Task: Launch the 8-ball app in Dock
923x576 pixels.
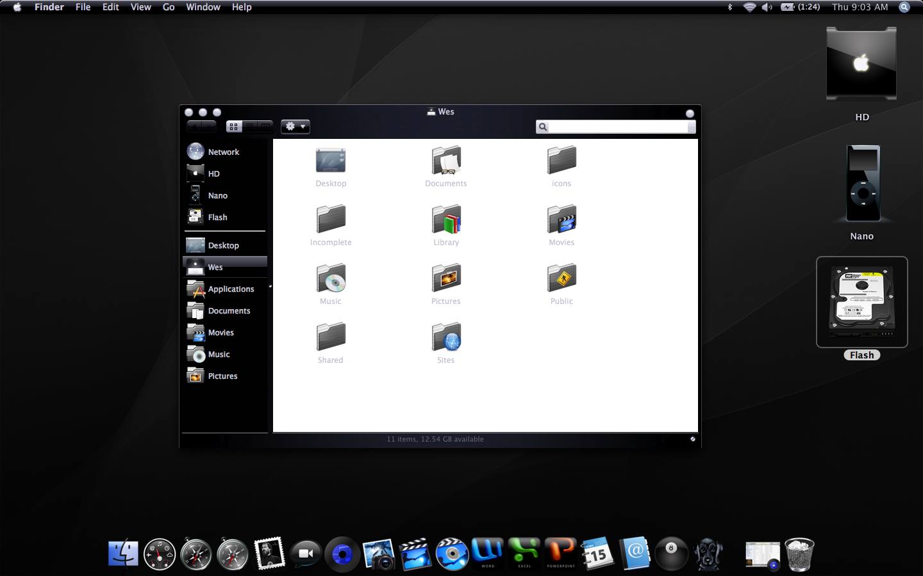Action: 671,554
